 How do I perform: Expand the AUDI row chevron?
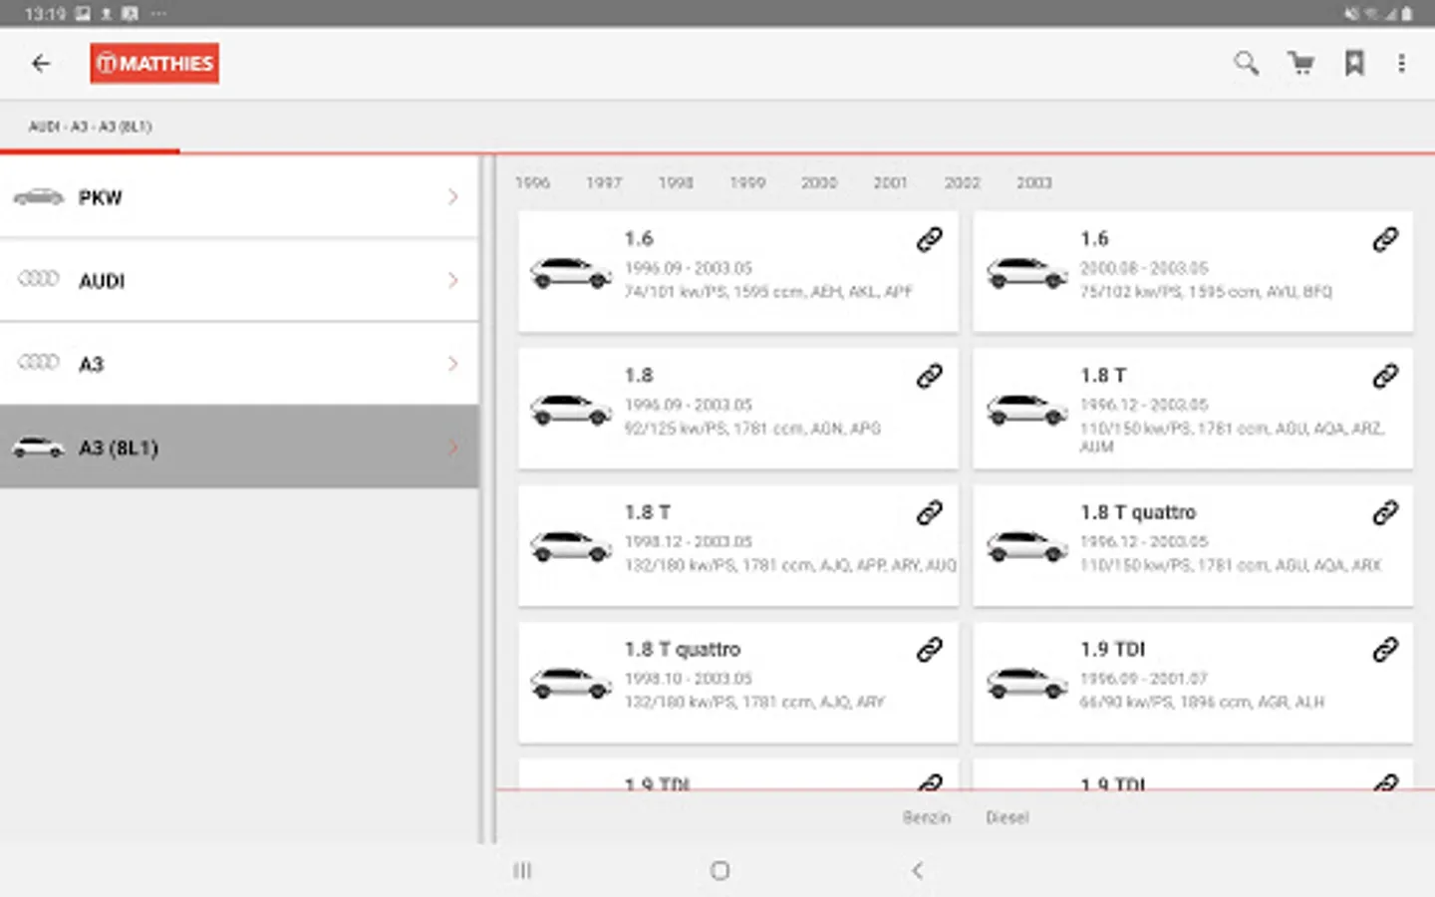tap(453, 280)
